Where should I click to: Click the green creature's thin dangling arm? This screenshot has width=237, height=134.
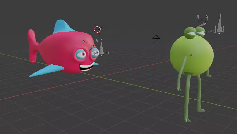[x=181, y=74]
